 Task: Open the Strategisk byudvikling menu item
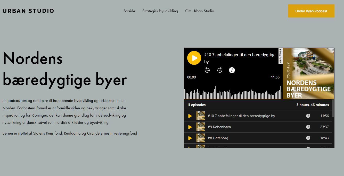click(x=160, y=11)
